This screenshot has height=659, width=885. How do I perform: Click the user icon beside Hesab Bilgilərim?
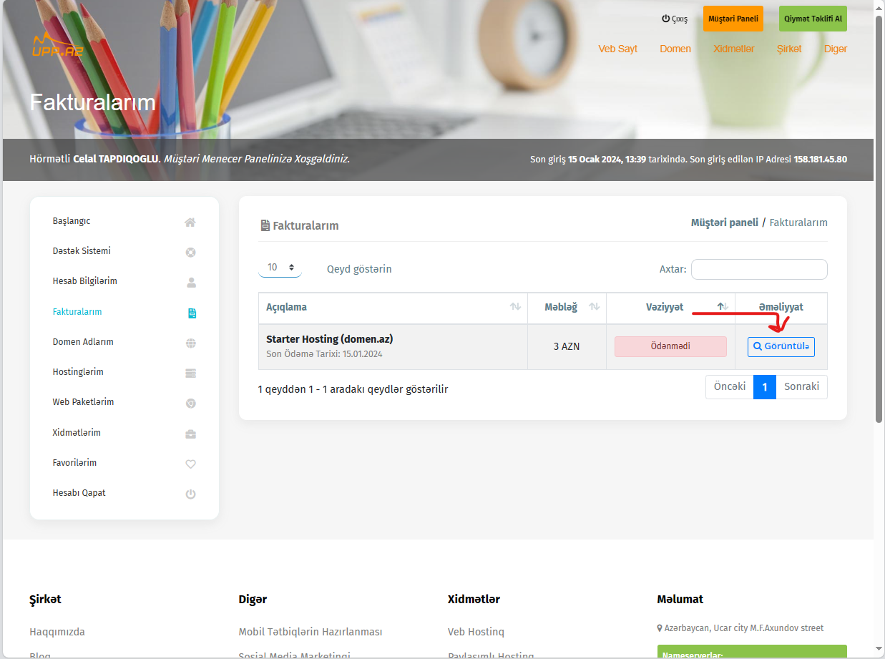(x=190, y=282)
